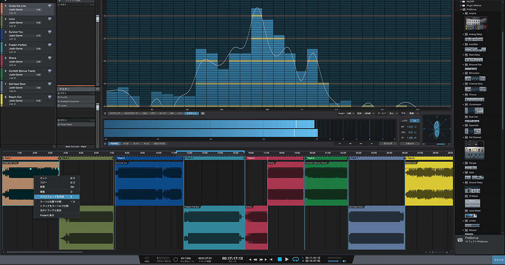Expand the Plugin Alliance folder in browser
Viewport: 505px width, 265px height.
(x=461, y=5)
